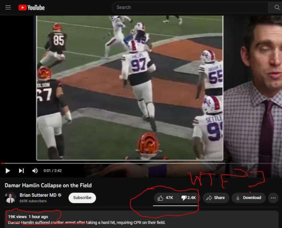Image resolution: width=282 pixels, height=228 pixels.
Task: Open the hamburger guide menu
Action: 8,7
